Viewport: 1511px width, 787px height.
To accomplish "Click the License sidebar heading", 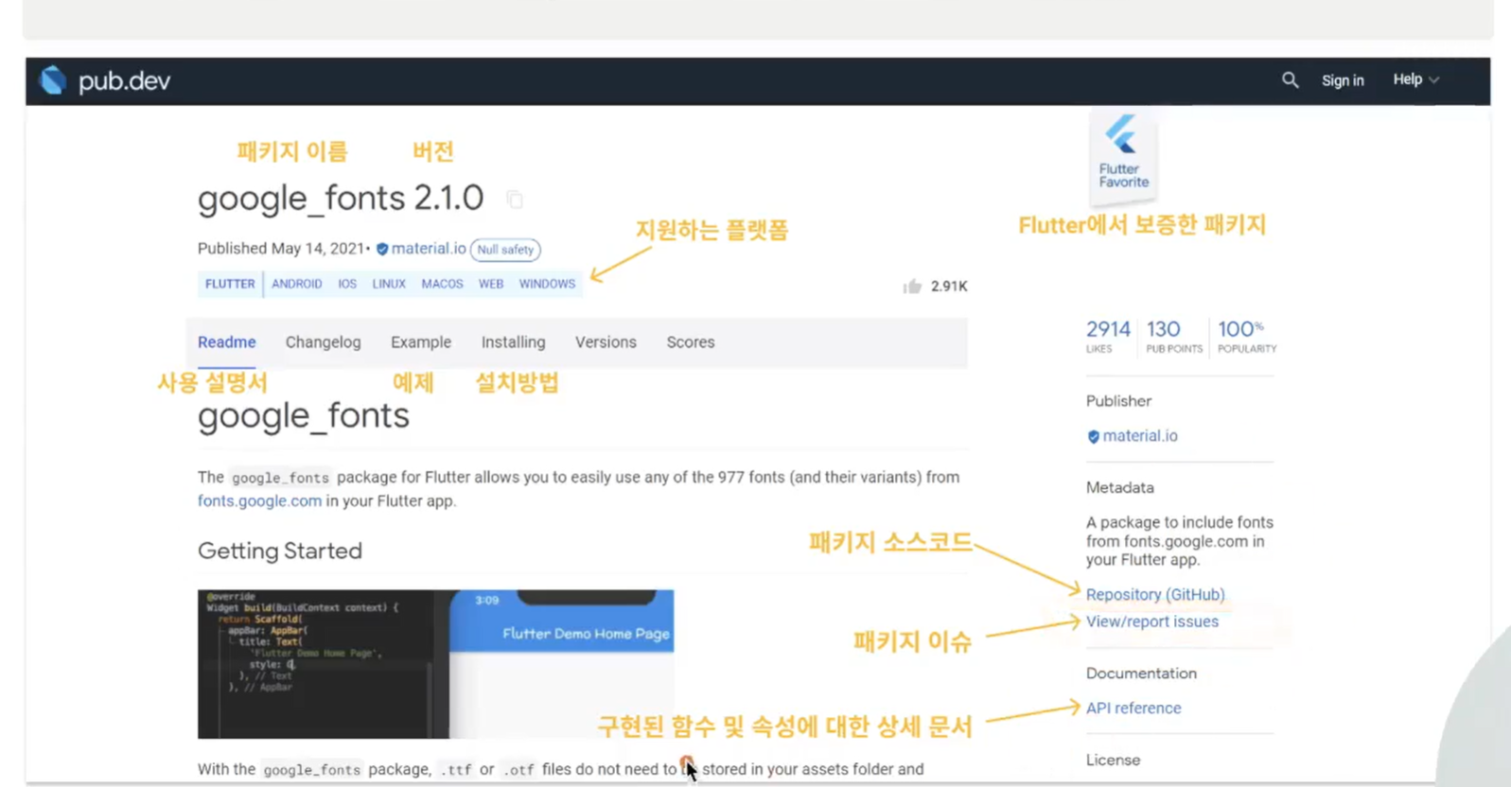I will tap(1113, 761).
